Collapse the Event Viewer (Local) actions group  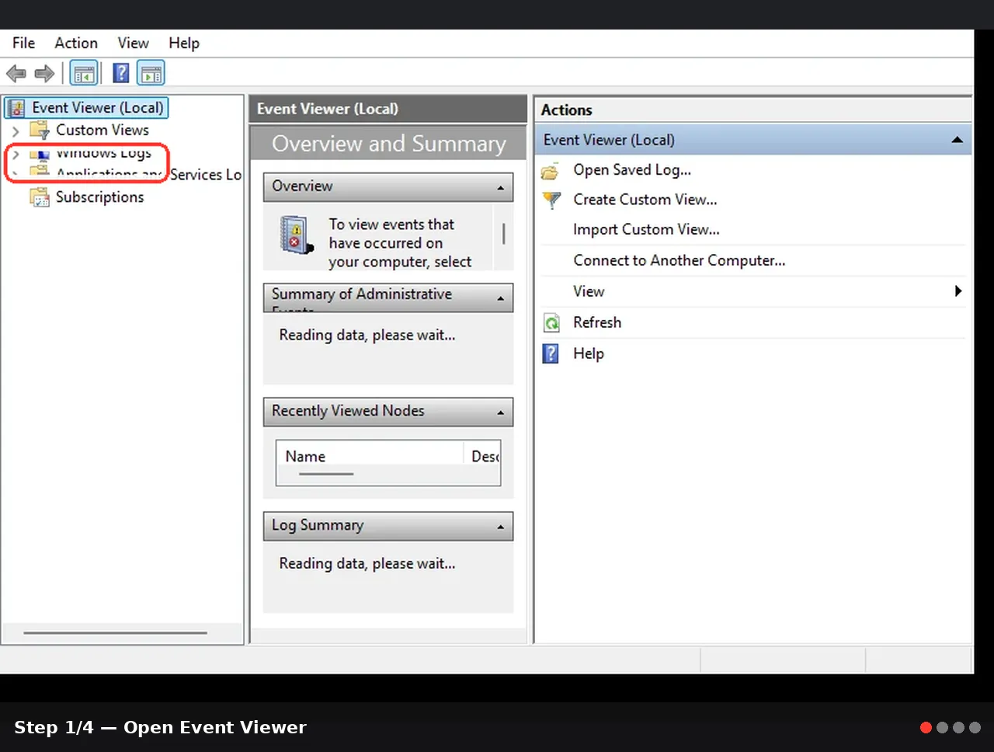coord(957,140)
